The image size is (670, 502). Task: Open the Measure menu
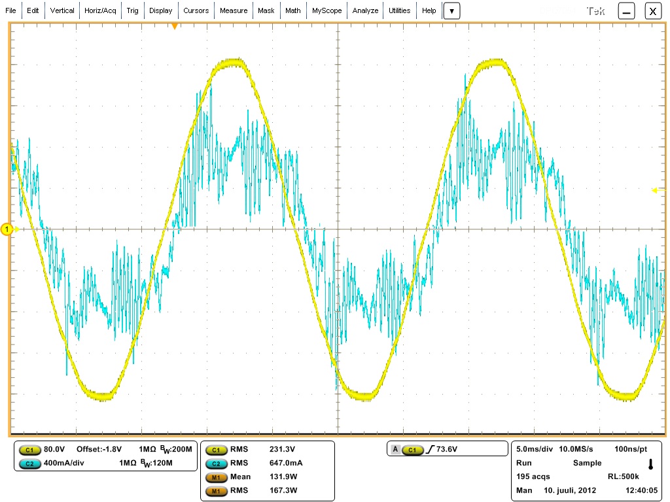(234, 11)
